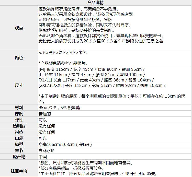192x177 pixels.
Task: Click the 产品详情 table header
Action: (x=96, y=3)
